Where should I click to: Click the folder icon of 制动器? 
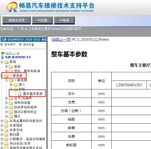click(x=6, y=135)
